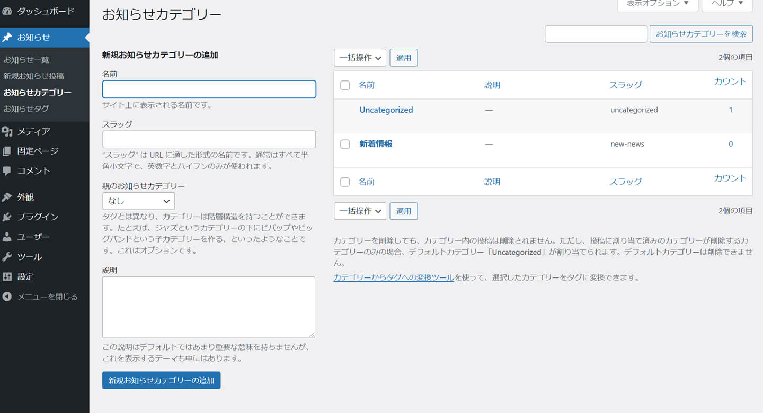Screen dimensions: 763x413
Task: Open the お知らせタグ submenu item
Action: point(26,109)
